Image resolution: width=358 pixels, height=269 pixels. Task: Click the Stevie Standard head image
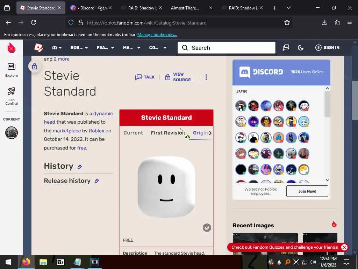coord(166,187)
